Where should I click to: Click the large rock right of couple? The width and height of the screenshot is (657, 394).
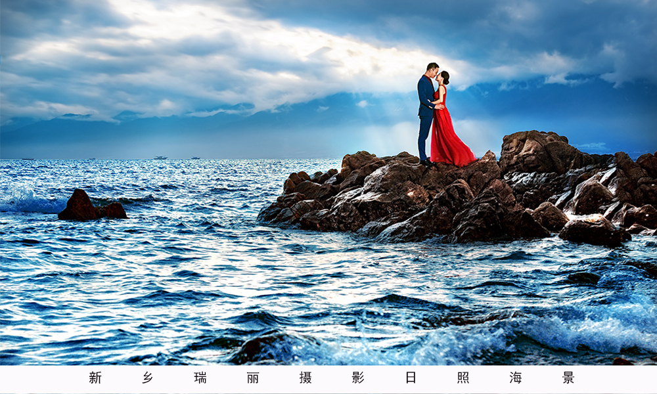[535, 152]
